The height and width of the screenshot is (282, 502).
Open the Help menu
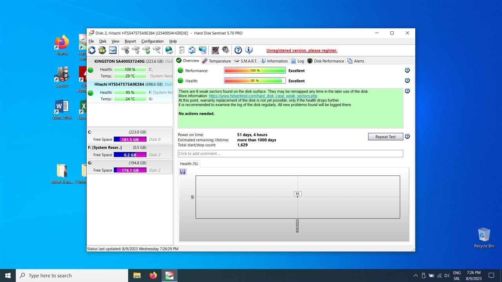[173, 41]
